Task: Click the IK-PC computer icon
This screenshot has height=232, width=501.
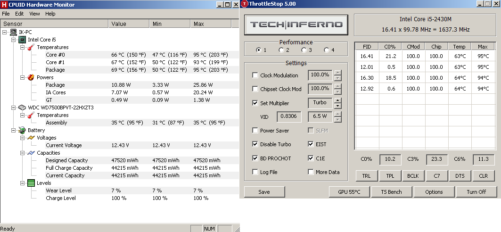Action: pos(13,32)
